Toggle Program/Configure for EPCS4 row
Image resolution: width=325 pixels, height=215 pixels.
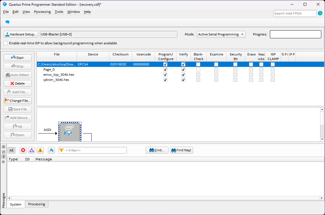point(165,64)
